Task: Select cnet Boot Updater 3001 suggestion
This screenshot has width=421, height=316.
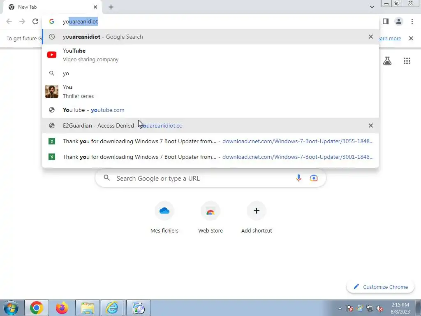Action: [210, 157]
